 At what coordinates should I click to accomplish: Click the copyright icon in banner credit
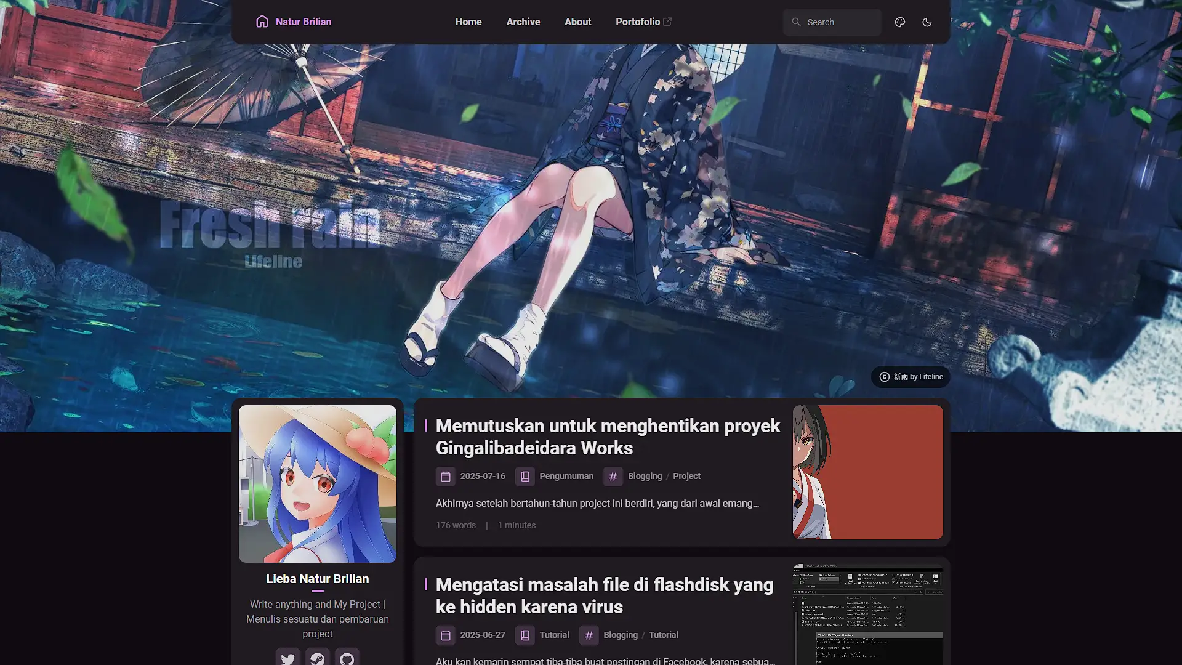coord(885,377)
